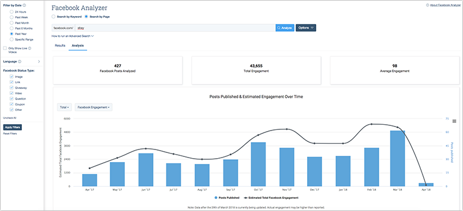Click the facebook.com/ prefix label
This screenshot has height=211, width=463.
(x=63, y=28)
